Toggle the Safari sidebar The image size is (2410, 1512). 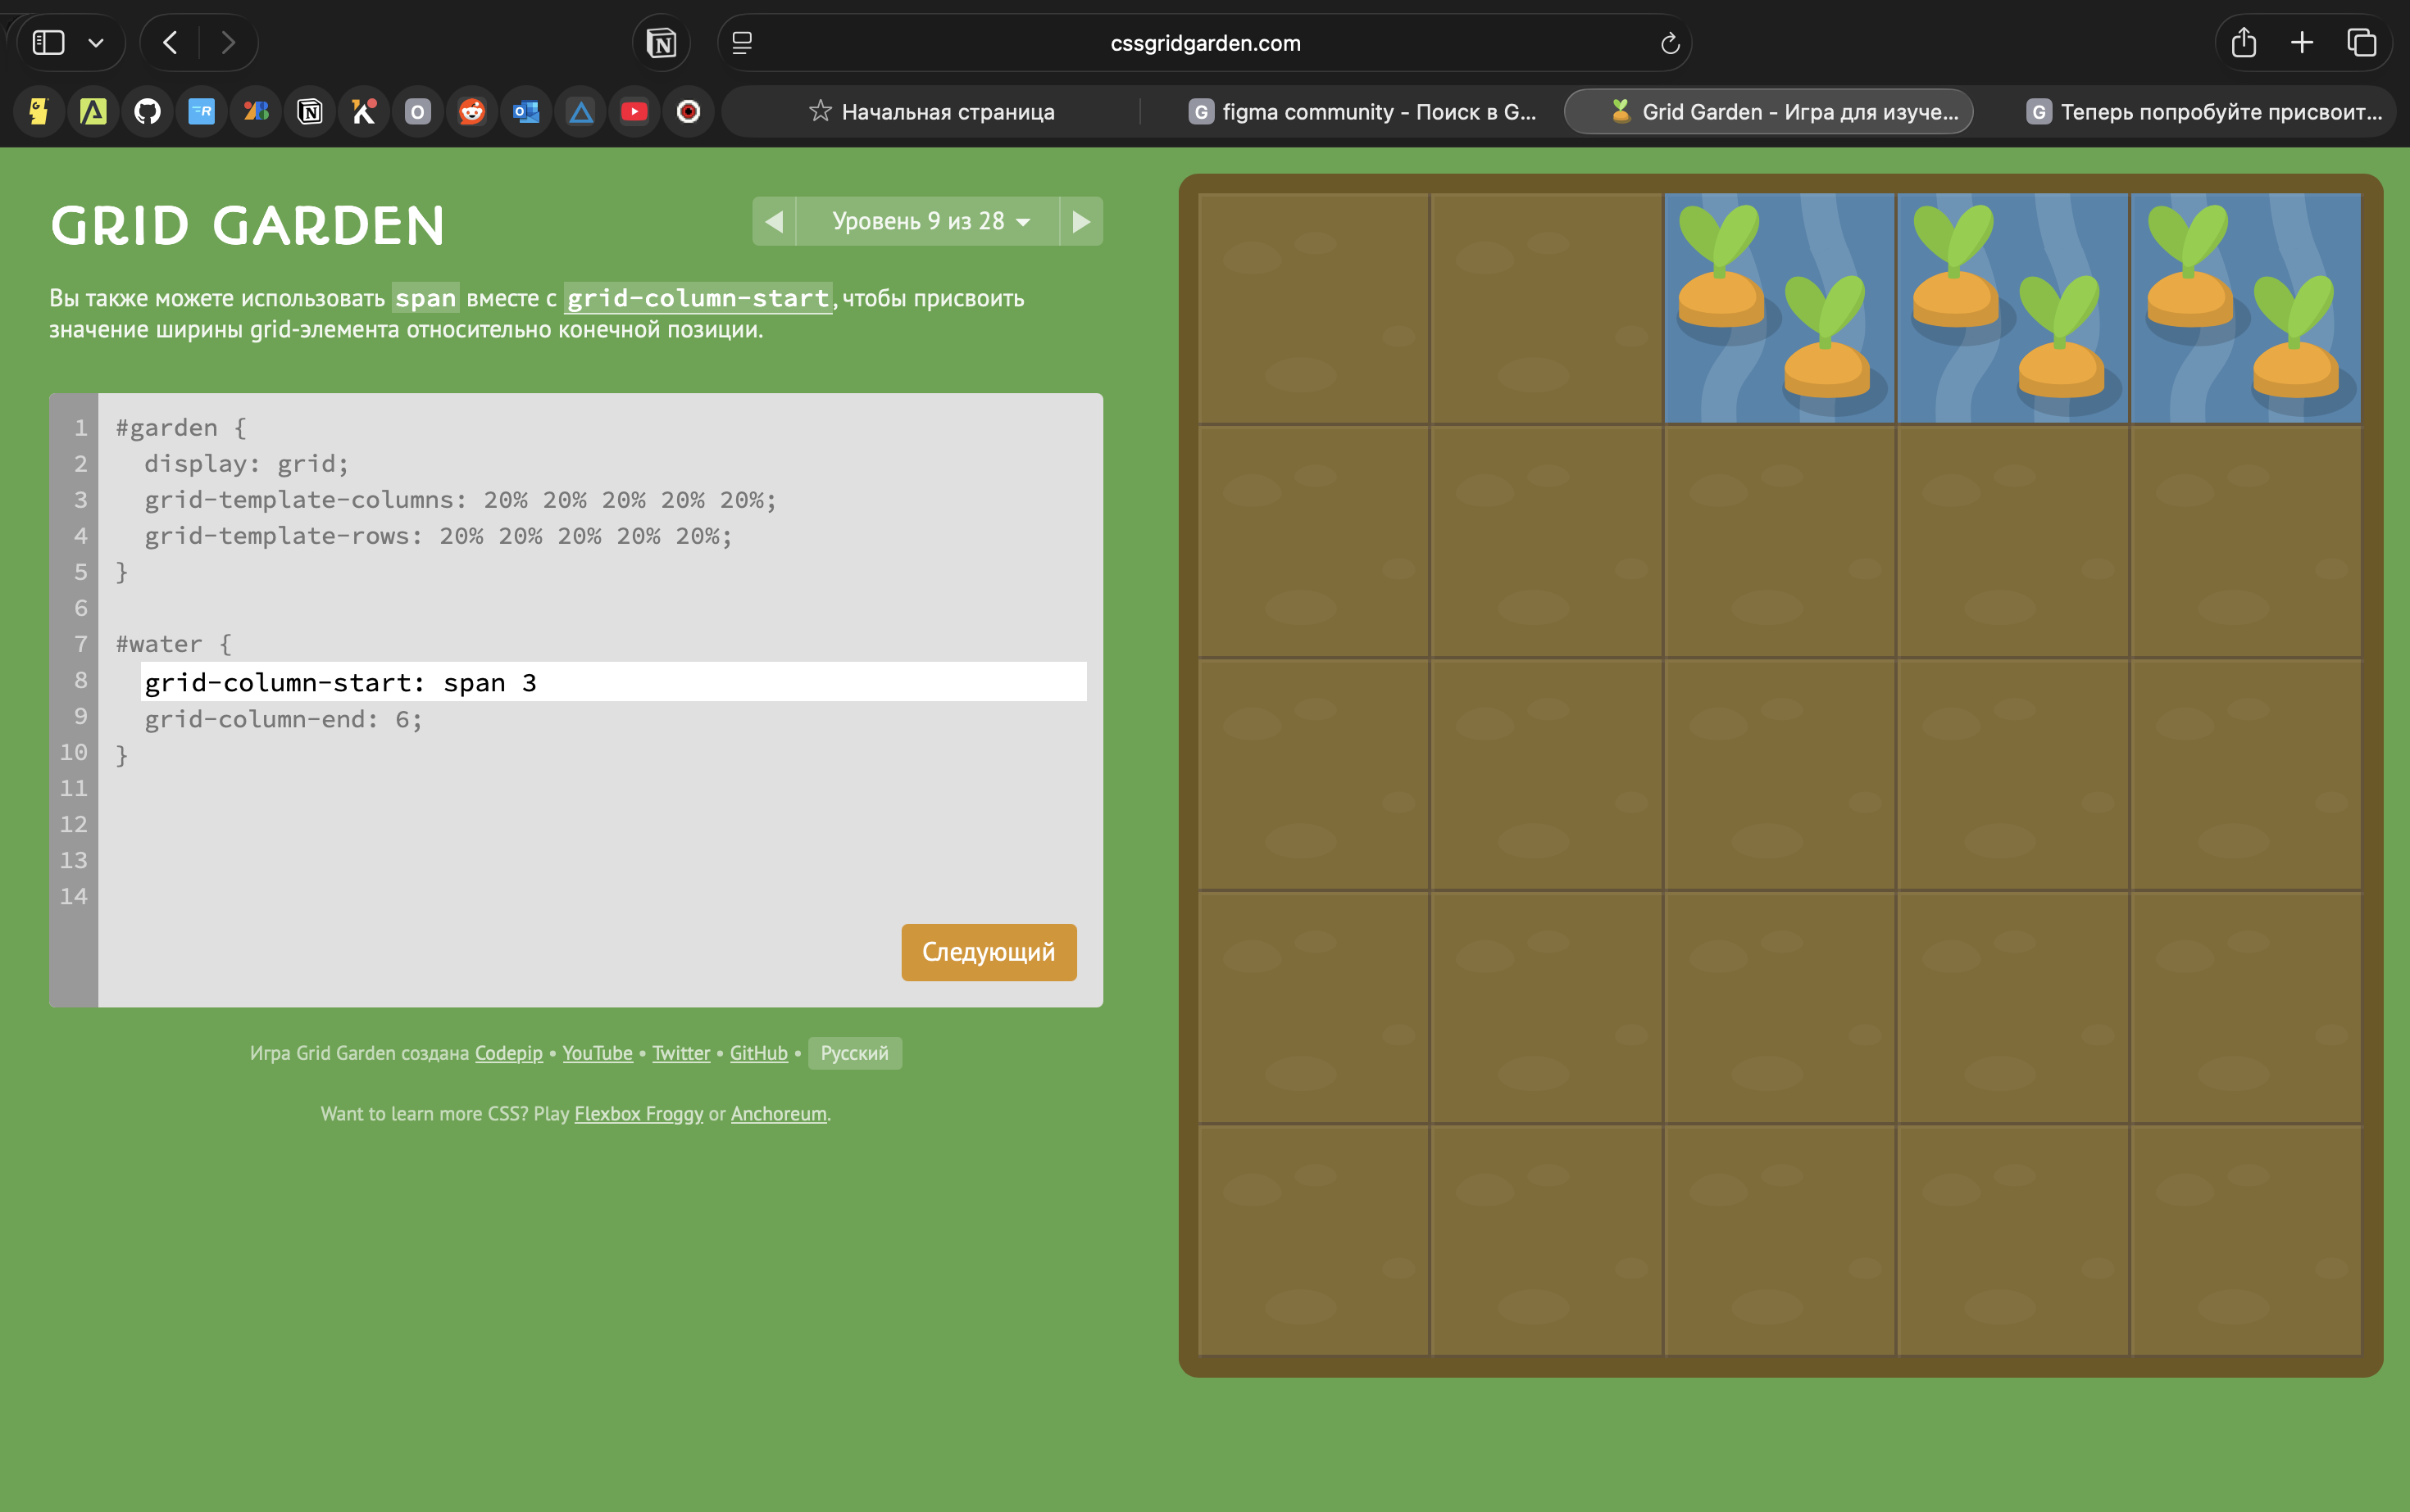[49, 43]
